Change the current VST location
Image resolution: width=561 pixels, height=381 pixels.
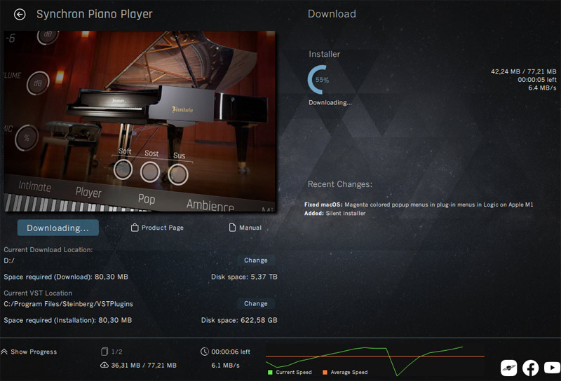pyautogui.click(x=256, y=303)
